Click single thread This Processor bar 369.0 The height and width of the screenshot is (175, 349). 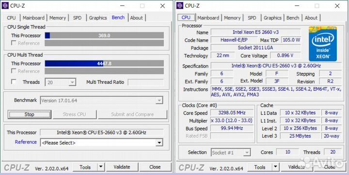pos(104,35)
